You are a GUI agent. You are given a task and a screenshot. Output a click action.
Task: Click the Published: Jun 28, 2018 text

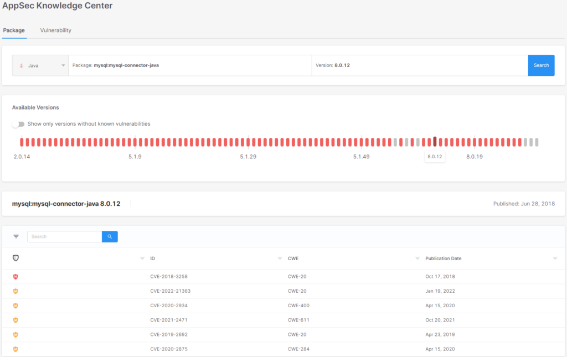[524, 204]
